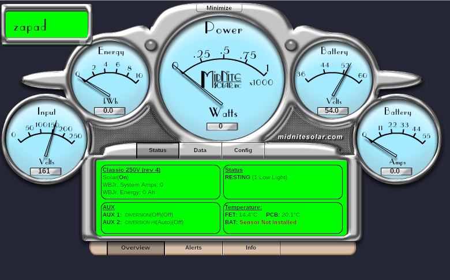Click the AUX 1: DIVERSION(Off)(Off) line

138,215
